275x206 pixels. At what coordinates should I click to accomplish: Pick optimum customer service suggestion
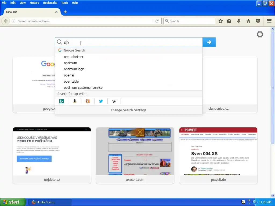(x=129, y=87)
